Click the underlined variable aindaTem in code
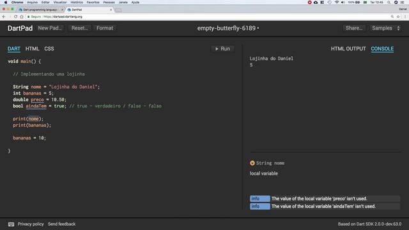The height and width of the screenshot is (230, 409). coord(36,106)
